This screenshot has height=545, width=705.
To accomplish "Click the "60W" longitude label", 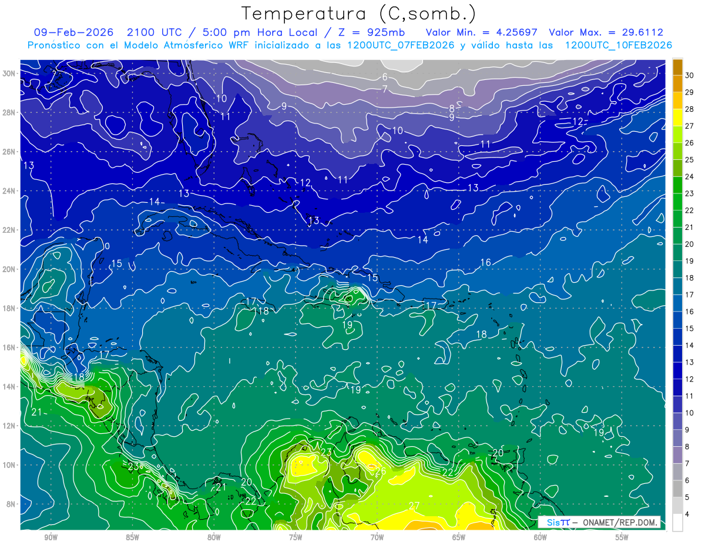I will 540,537.
